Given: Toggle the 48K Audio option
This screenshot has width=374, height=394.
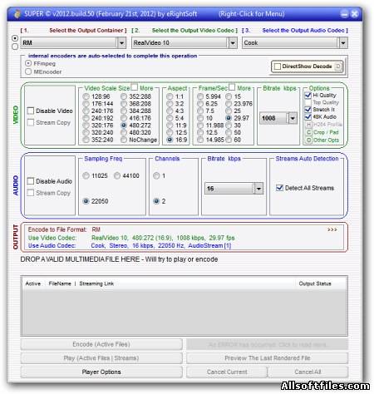Looking at the screenshot, I should [308, 117].
